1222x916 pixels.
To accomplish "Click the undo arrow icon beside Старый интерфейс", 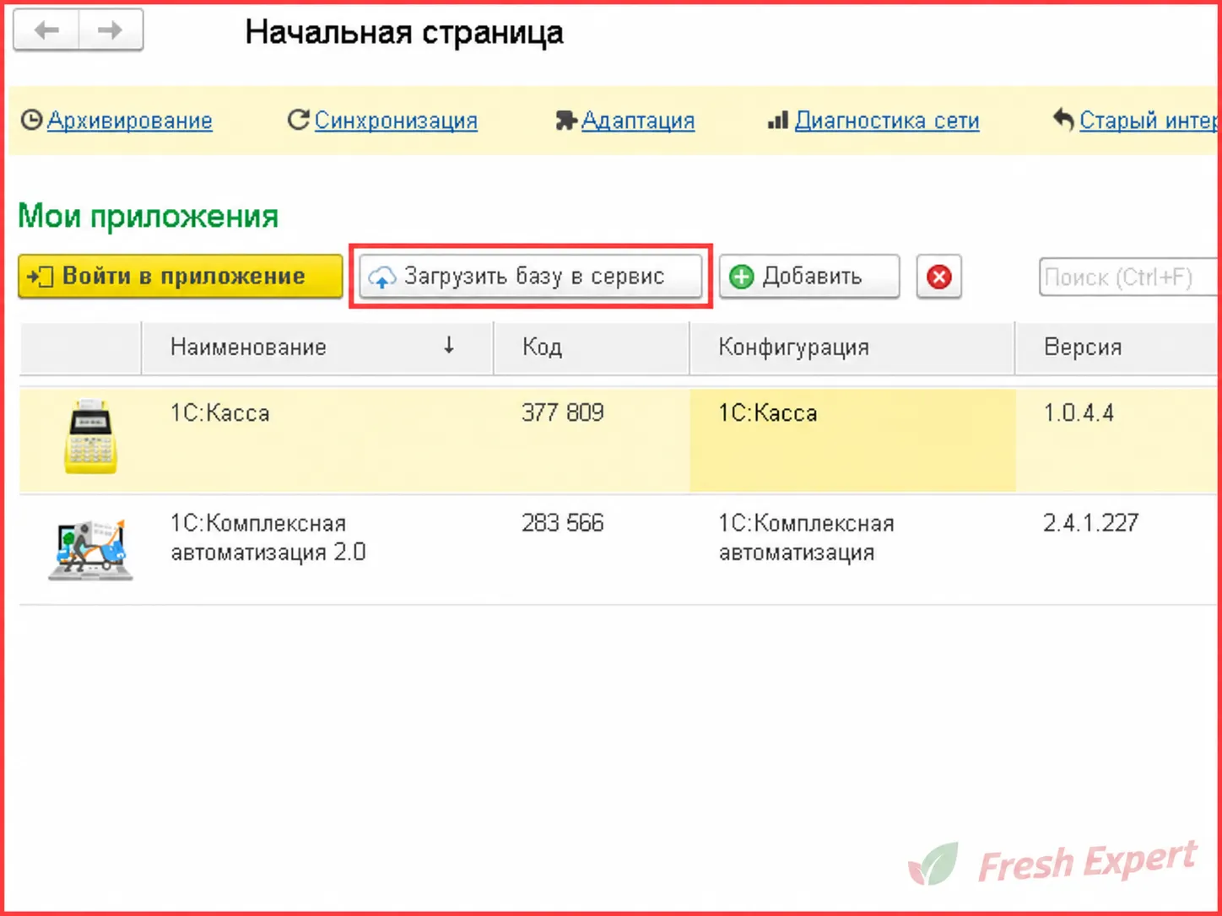I will [1063, 121].
